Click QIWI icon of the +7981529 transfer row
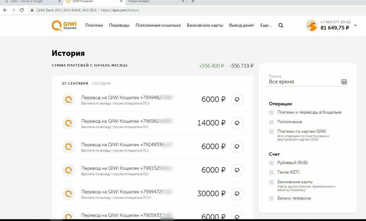 (x=69, y=170)
